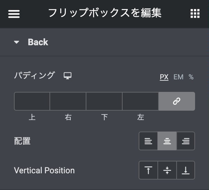Click the top (上) padding field
Image resolution: width=209 pixels, height=190 pixels.
click(32, 101)
